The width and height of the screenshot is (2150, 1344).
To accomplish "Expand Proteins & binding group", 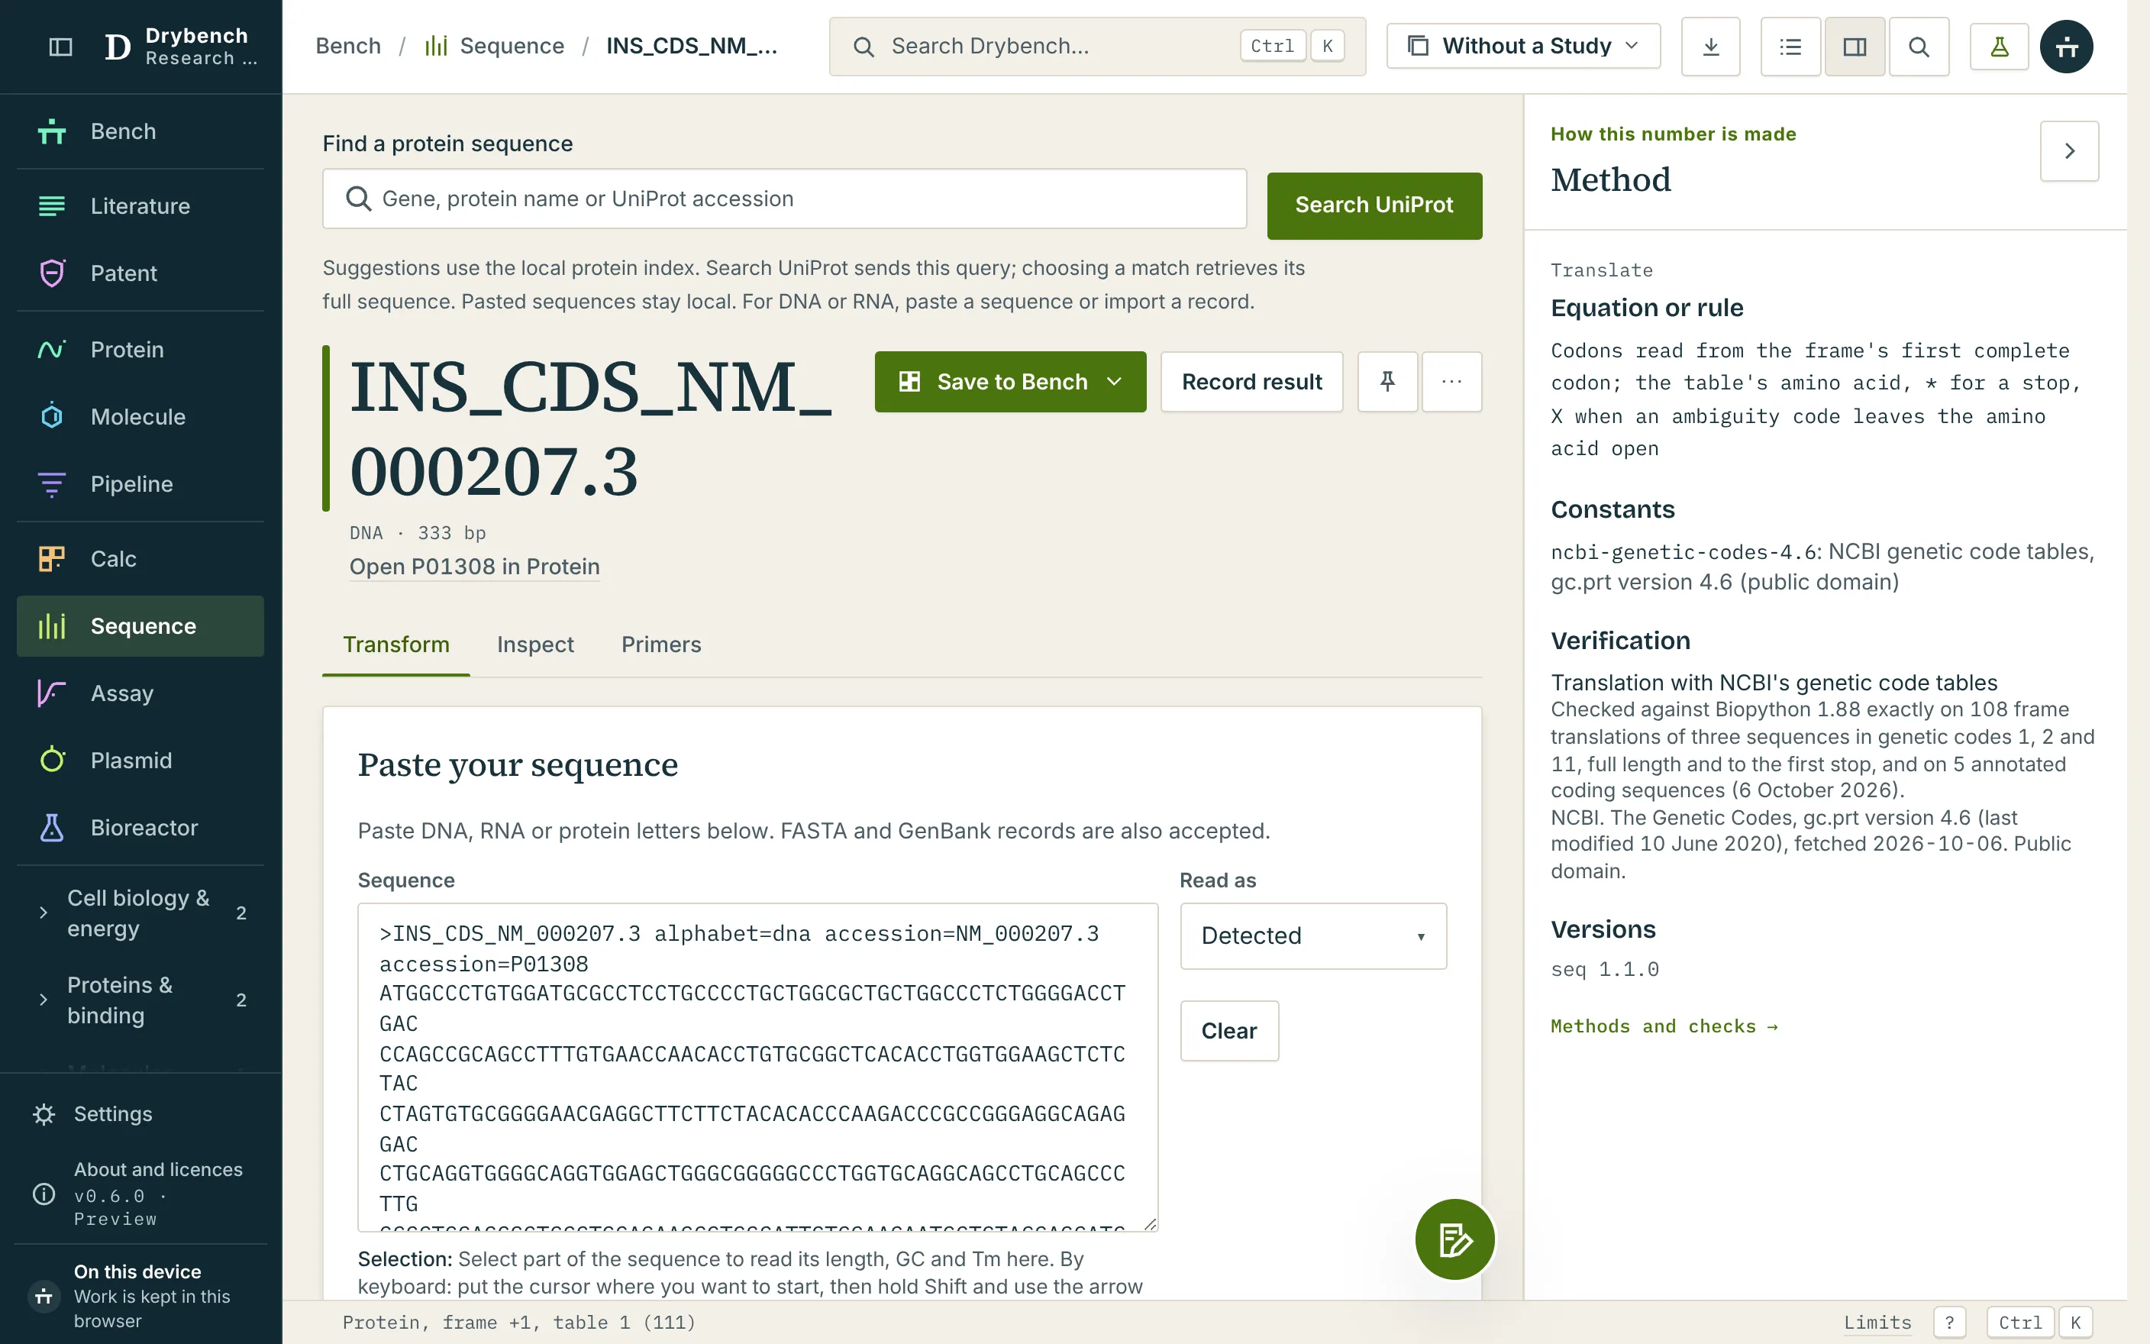I will click(140, 1000).
